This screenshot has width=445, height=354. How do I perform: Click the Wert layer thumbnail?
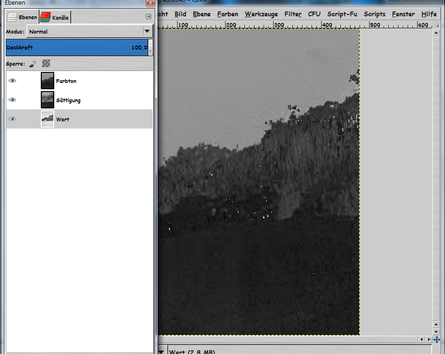tap(48, 119)
